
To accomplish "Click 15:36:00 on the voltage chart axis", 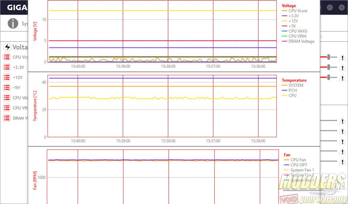I will tap(258, 66).
